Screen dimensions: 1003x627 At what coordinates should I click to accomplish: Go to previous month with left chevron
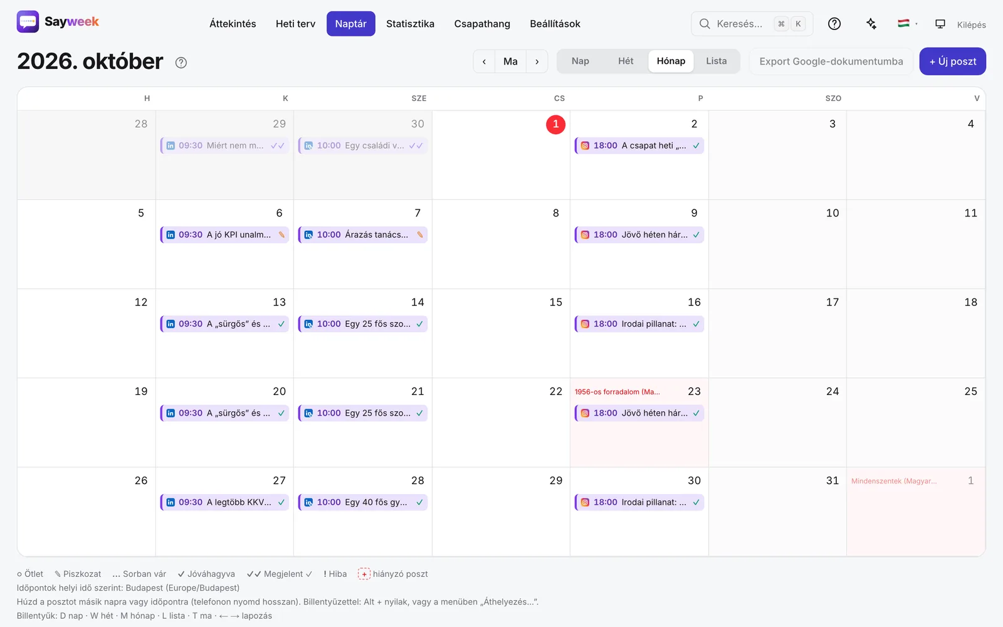coord(484,61)
